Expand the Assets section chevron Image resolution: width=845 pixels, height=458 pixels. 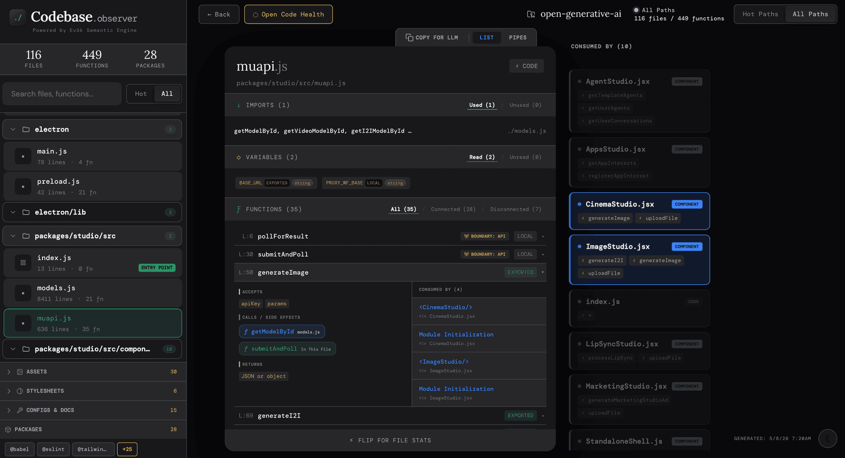coord(9,372)
